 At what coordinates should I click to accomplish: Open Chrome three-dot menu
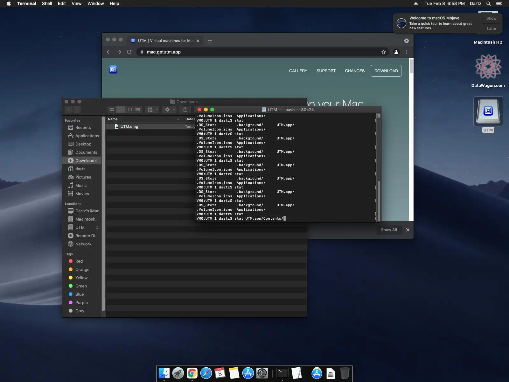(407, 52)
